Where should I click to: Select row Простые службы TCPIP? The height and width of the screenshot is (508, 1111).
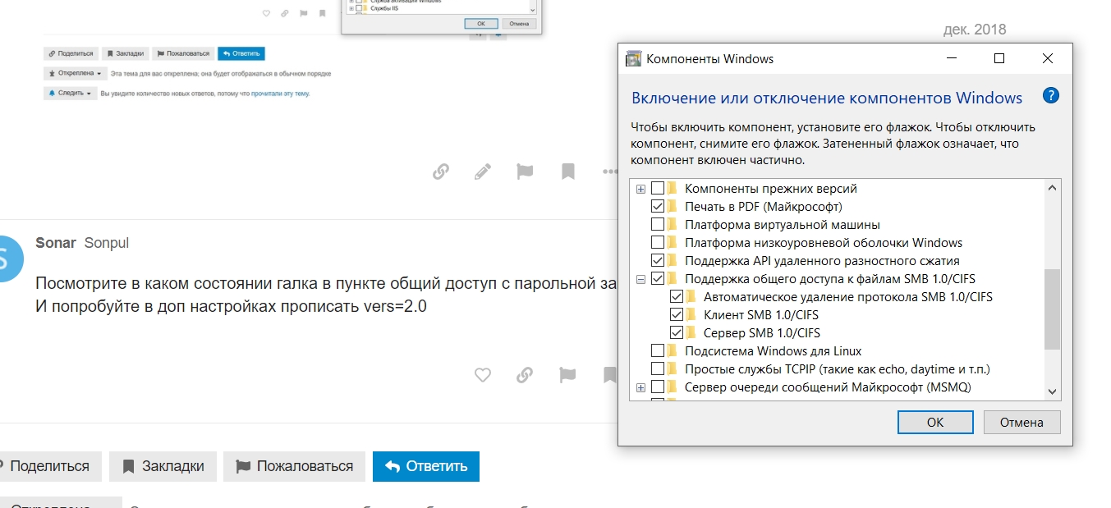pyautogui.click(x=838, y=369)
